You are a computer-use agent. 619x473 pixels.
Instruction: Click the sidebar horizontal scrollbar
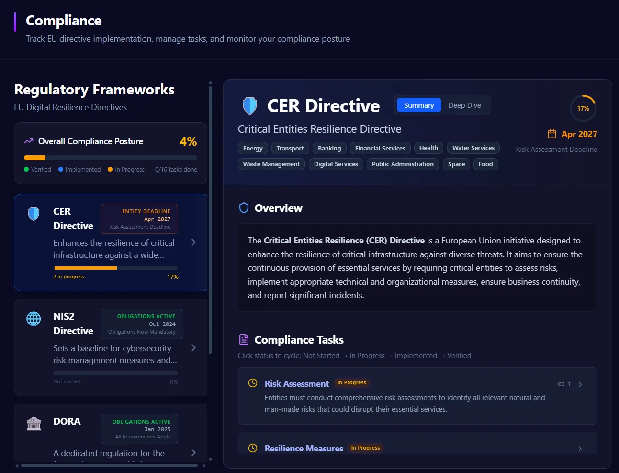[x=109, y=465]
